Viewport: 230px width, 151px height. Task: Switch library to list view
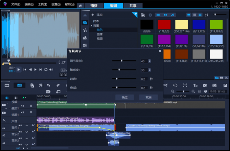click(x=194, y=15)
